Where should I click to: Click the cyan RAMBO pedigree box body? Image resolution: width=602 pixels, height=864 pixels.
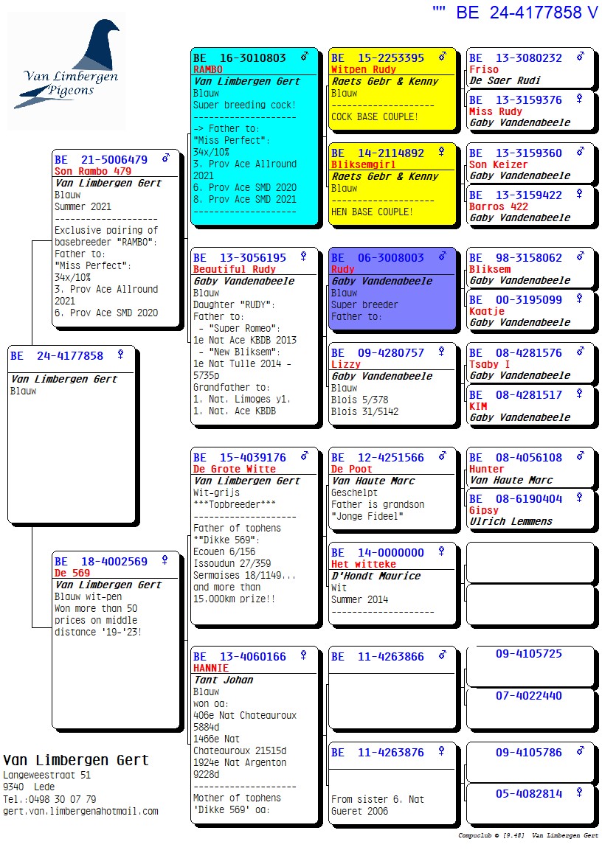tap(255, 147)
